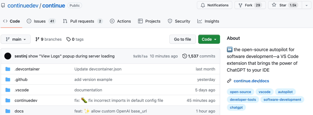Screen dimensions: 313x115
Task: Click the sestinj avatar image
Action: [x=8, y=56]
